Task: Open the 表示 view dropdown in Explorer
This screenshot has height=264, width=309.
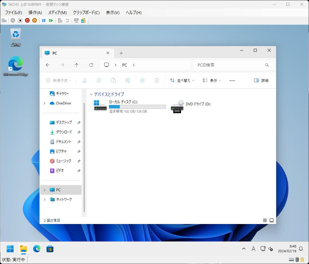Action: click(212, 80)
